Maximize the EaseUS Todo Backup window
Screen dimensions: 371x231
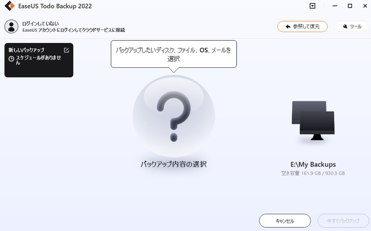coord(350,6)
